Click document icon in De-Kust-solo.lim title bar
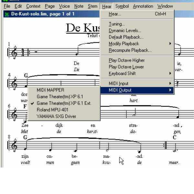The width and height of the screenshot is (194, 194). [x=7, y=14]
